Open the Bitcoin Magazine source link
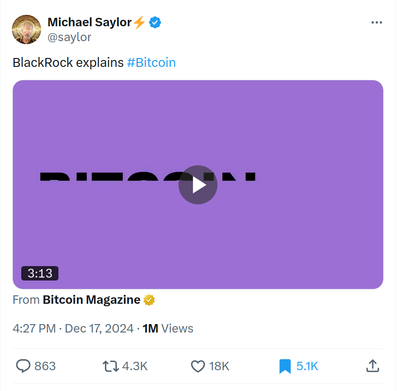The width and height of the screenshot is (397, 391). (x=92, y=300)
